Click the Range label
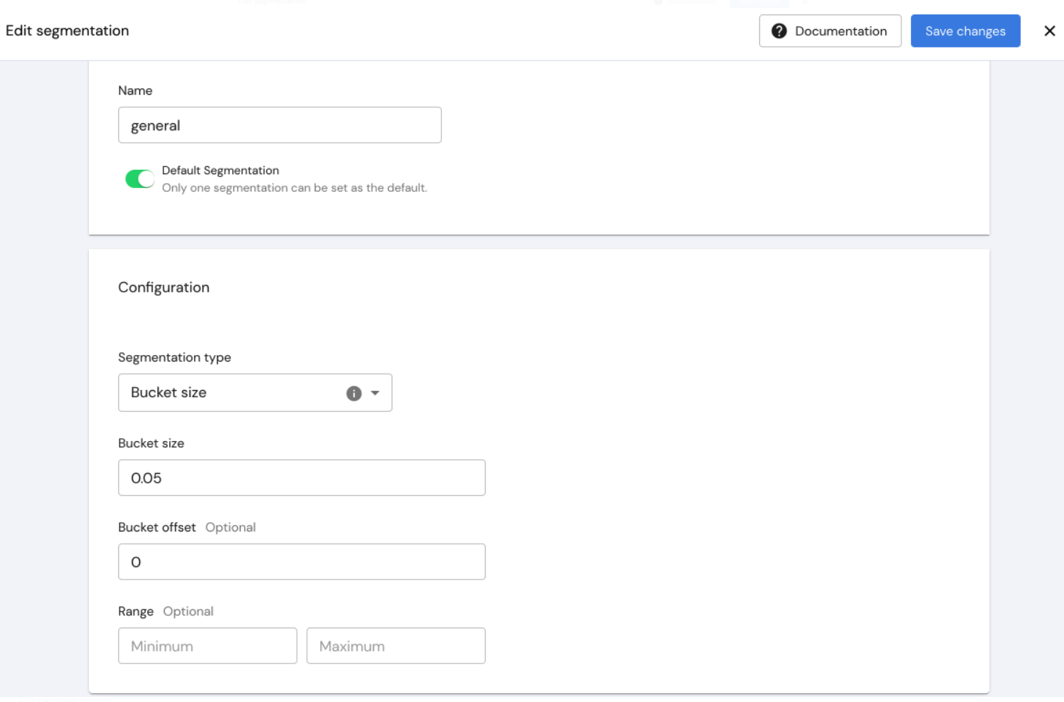1064x702 pixels. 136,612
